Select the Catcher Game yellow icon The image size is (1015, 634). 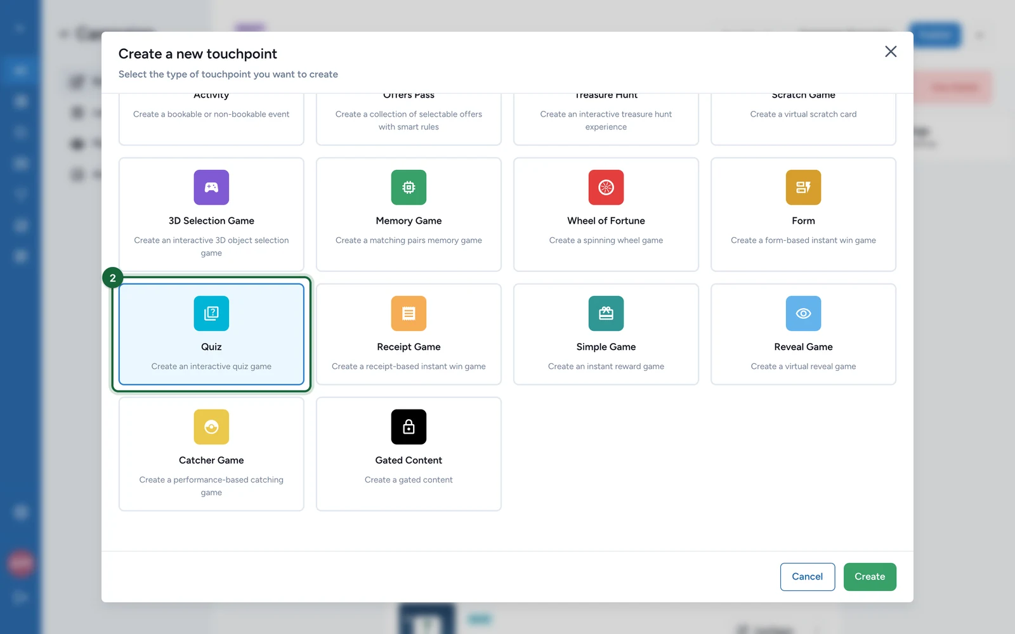(x=211, y=427)
